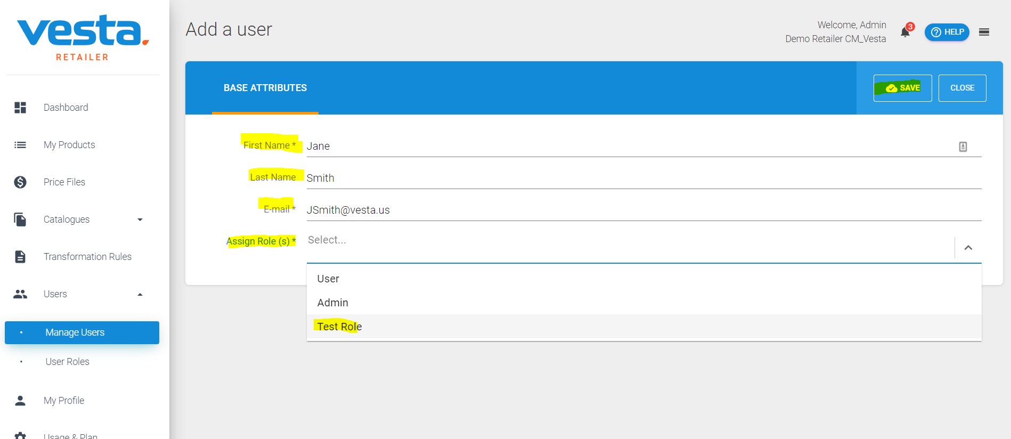Click the Catalogues documents icon

tap(20, 220)
